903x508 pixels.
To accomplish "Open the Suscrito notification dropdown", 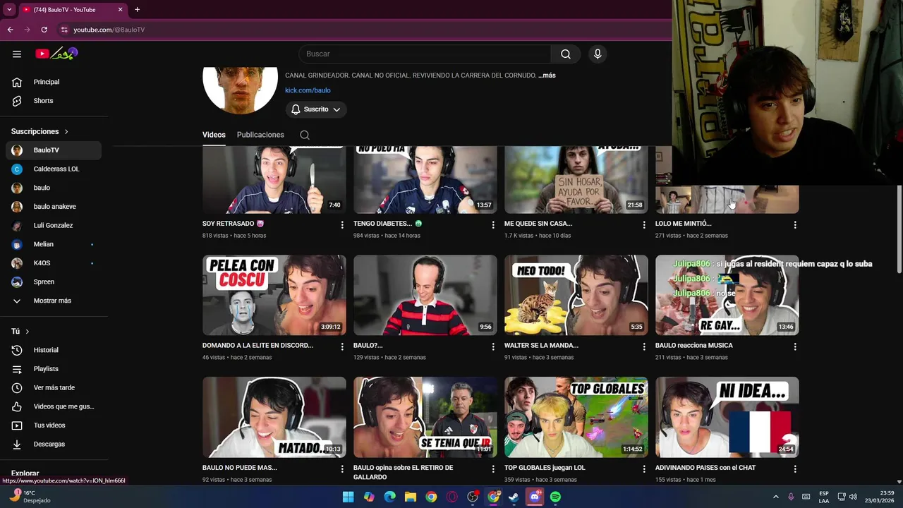I will pos(316,109).
